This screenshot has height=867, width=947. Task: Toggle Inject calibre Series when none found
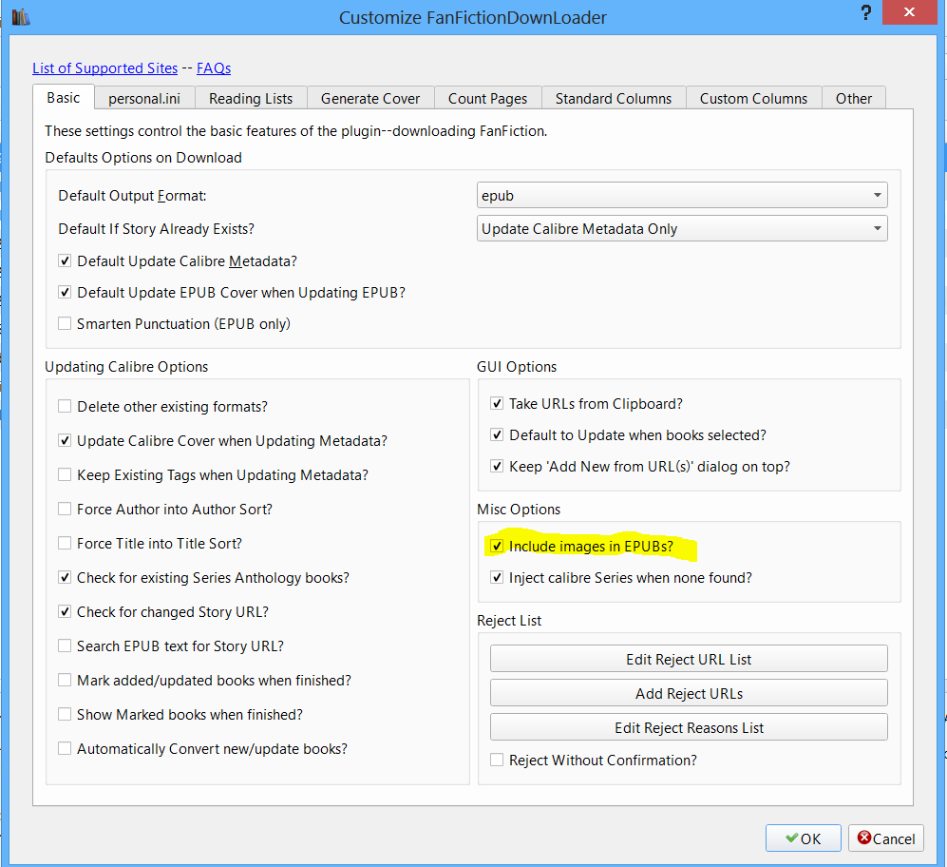[x=497, y=577]
